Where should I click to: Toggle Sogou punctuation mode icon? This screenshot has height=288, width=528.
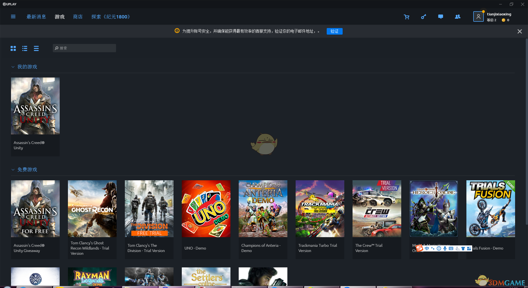(433, 248)
